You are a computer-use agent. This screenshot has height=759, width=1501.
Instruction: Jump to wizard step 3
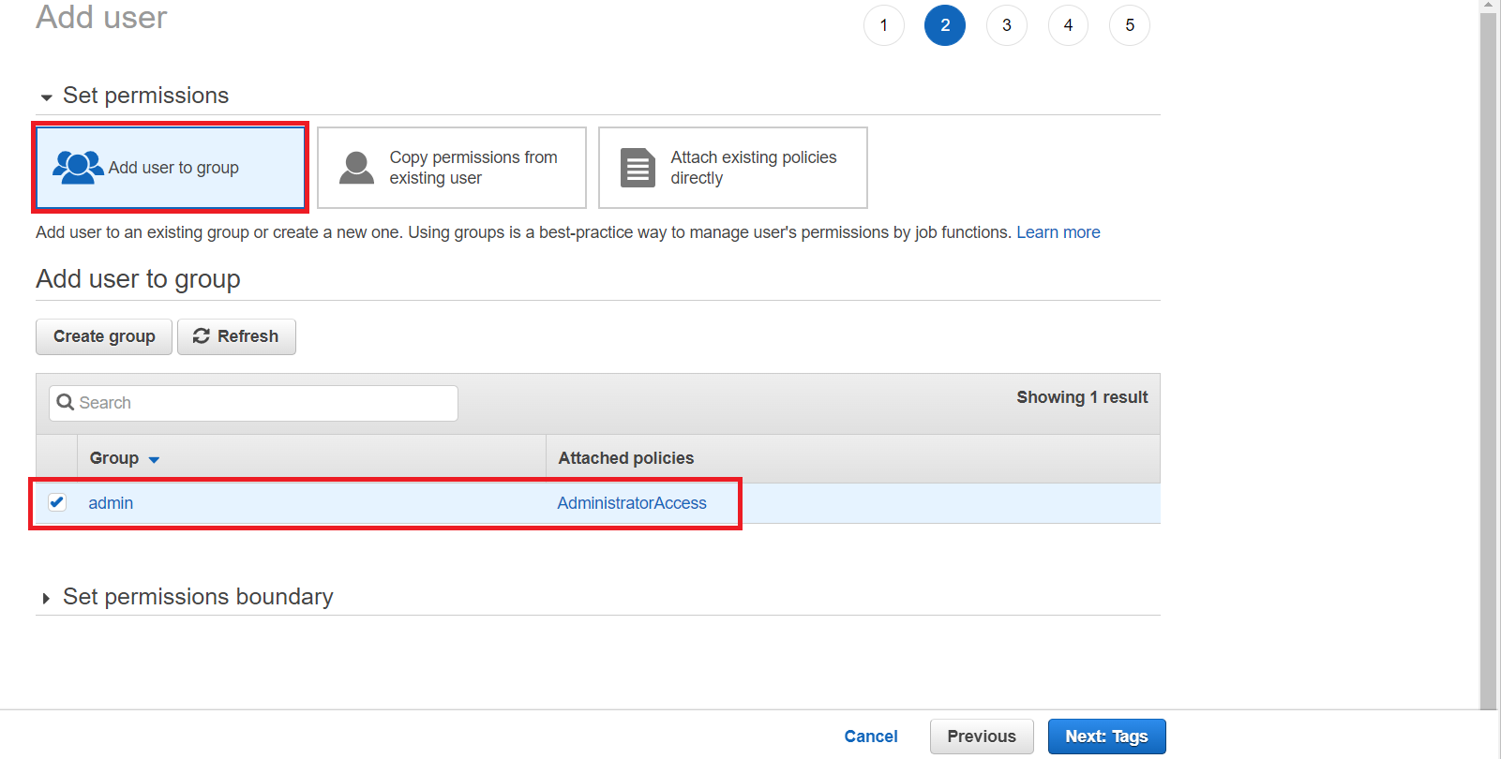1007,25
